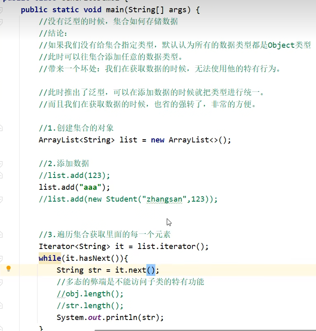
Task: Click the comment starting '//此时推出了泛型'
Action: click(x=151, y=93)
